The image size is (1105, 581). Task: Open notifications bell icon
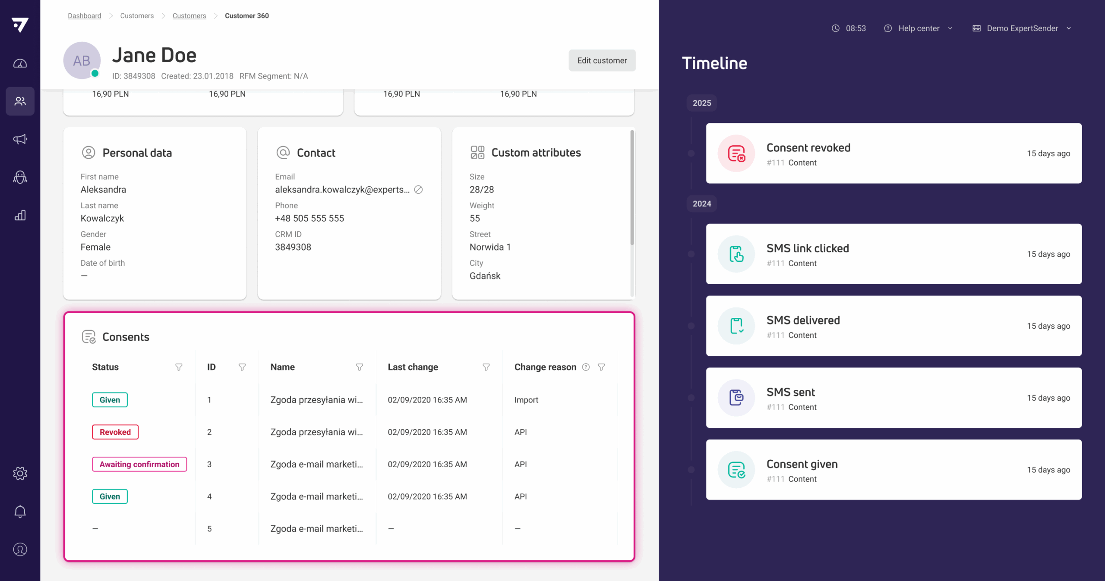click(20, 512)
